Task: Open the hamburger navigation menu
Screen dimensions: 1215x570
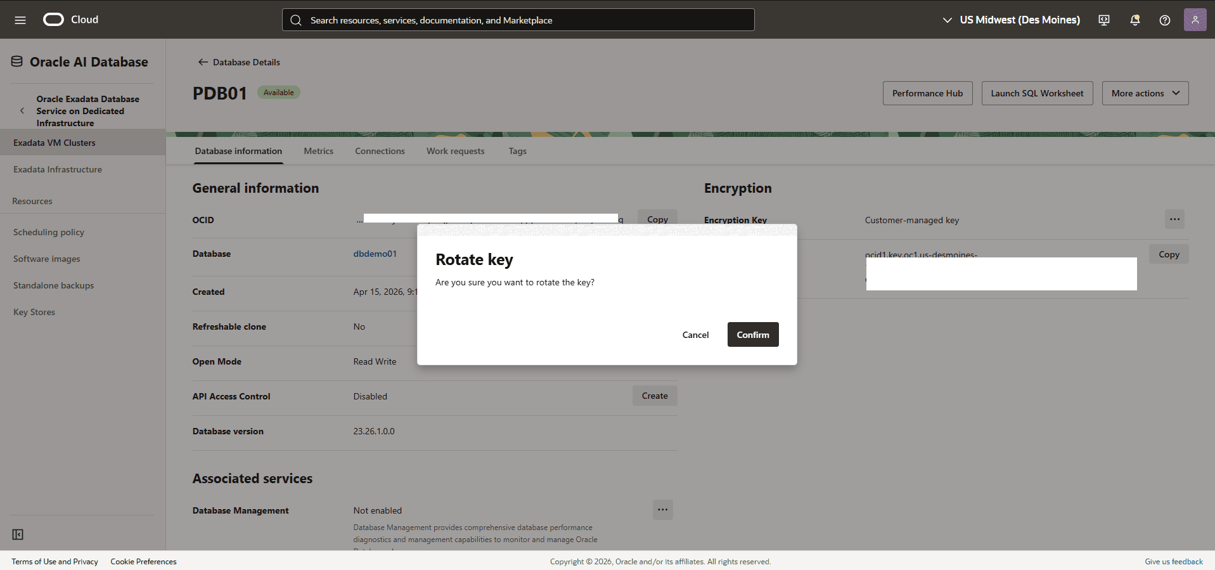Action: 20,20
